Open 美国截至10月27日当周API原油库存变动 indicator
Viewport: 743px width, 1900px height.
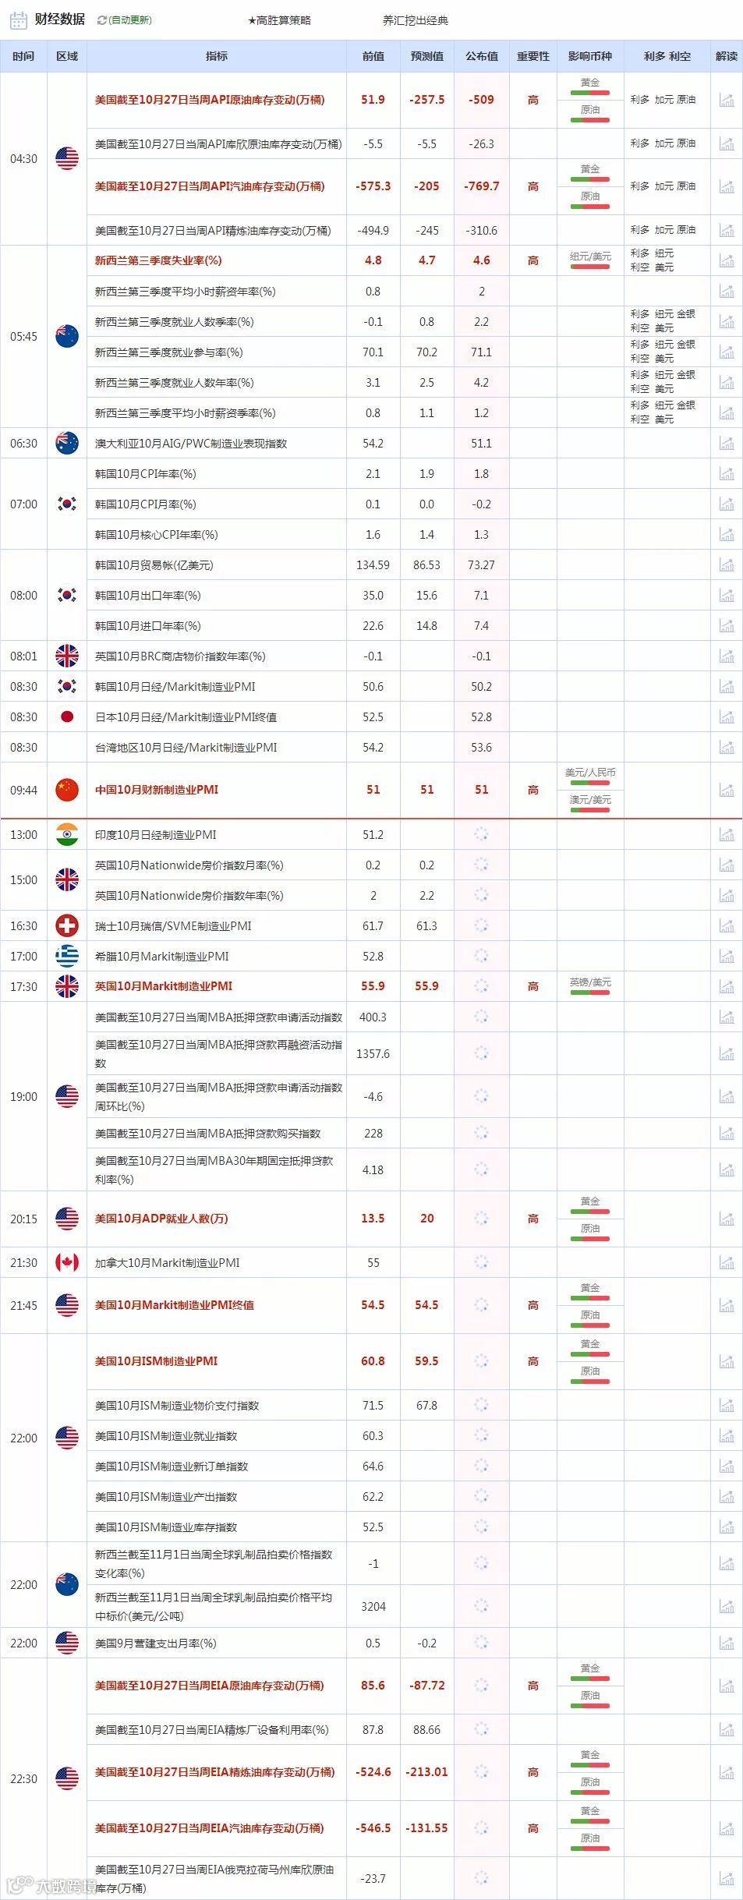coord(210,100)
